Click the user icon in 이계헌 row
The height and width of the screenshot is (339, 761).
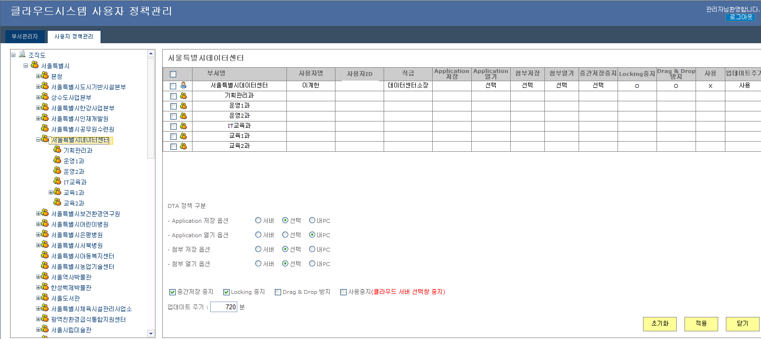tap(183, 85)
